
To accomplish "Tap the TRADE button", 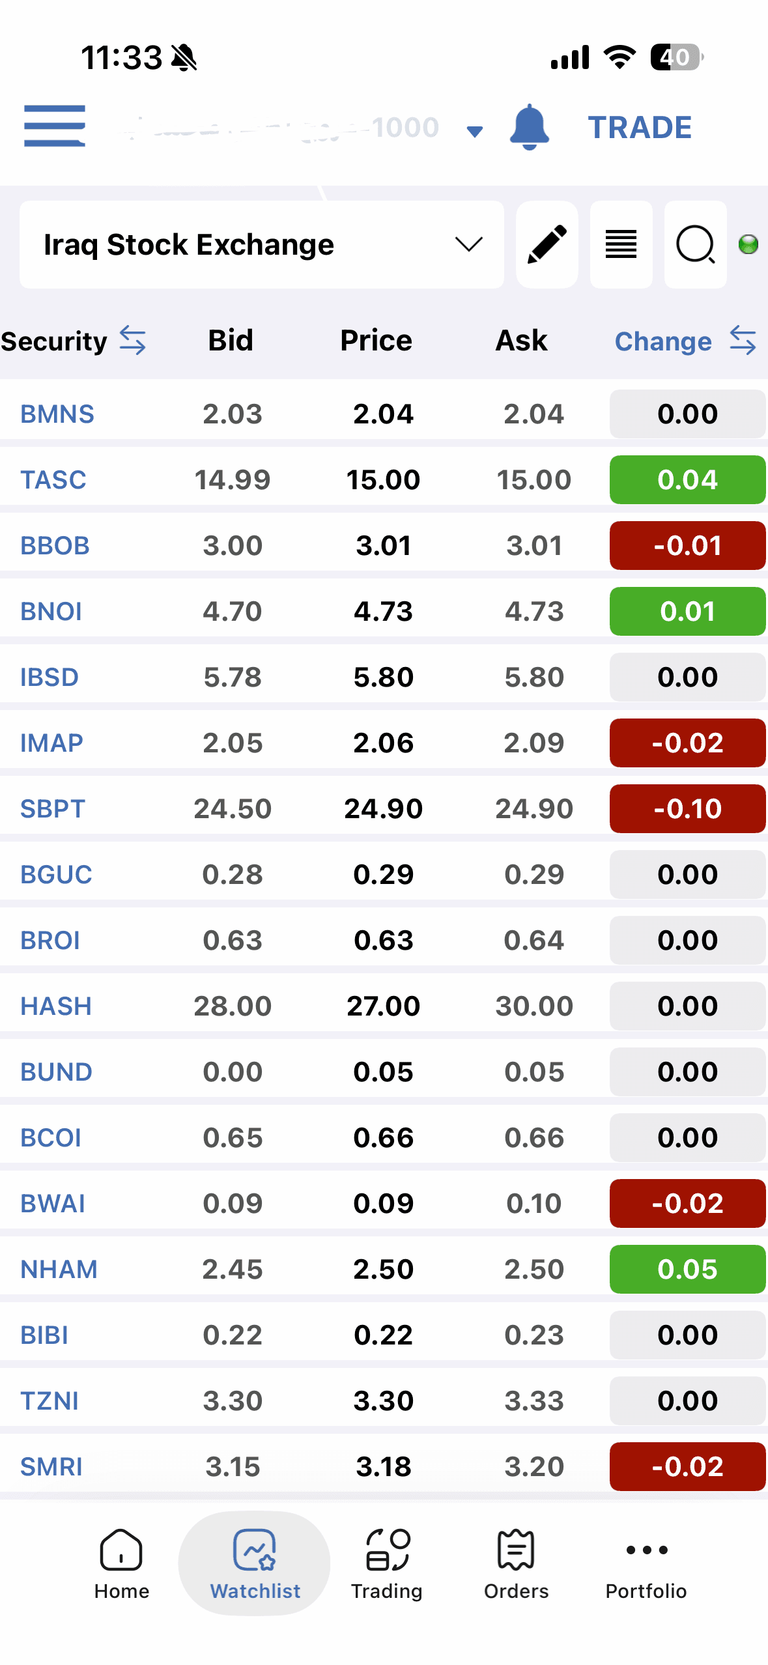I will click(640, 127).
